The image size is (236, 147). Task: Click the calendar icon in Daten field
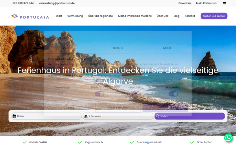(14, 116)
